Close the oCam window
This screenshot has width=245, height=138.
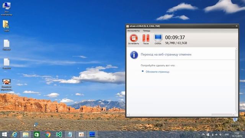click(x=237, y=26)
